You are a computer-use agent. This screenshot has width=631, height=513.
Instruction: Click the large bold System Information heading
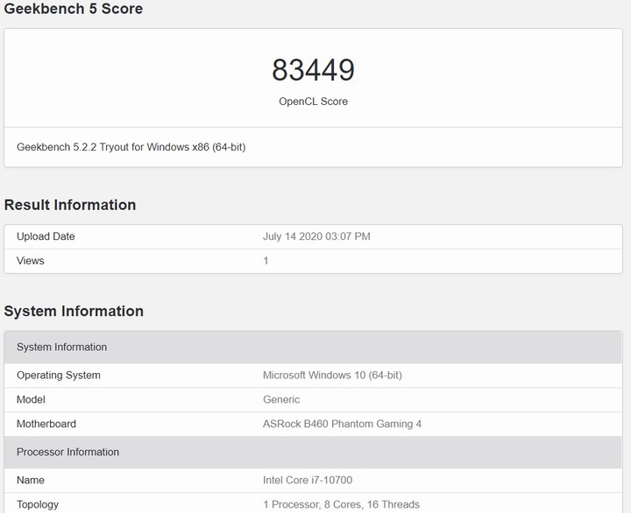(74, 311)
